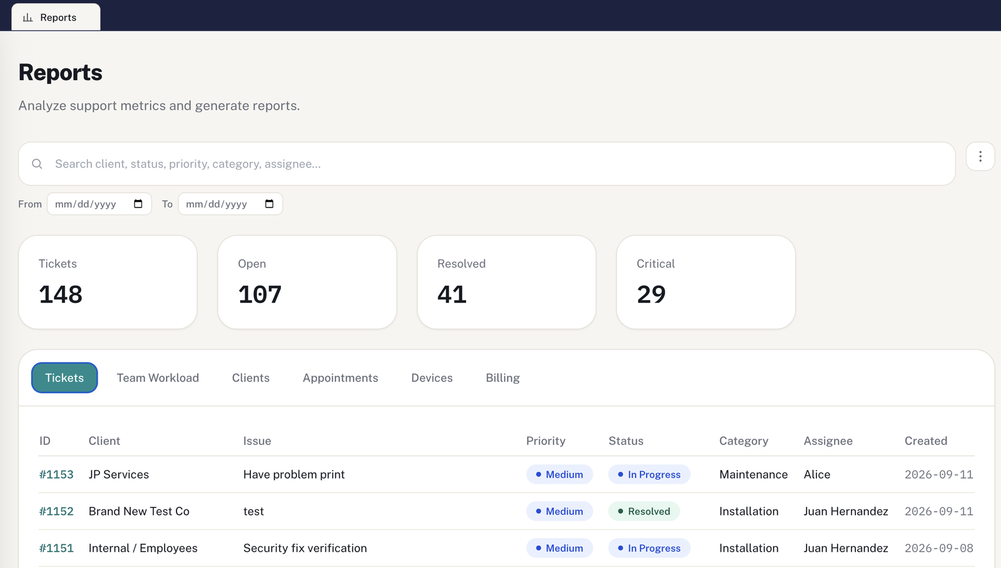The height and width of the screenshot is (568, 1001).
Task: Click the From date mm/dd/yyyy field
Action: 99,204
